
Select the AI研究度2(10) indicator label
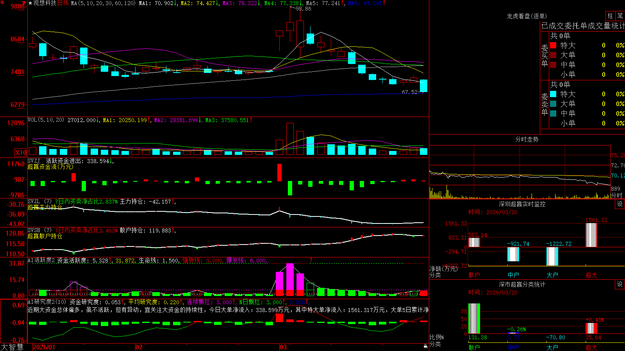[47, 302]
